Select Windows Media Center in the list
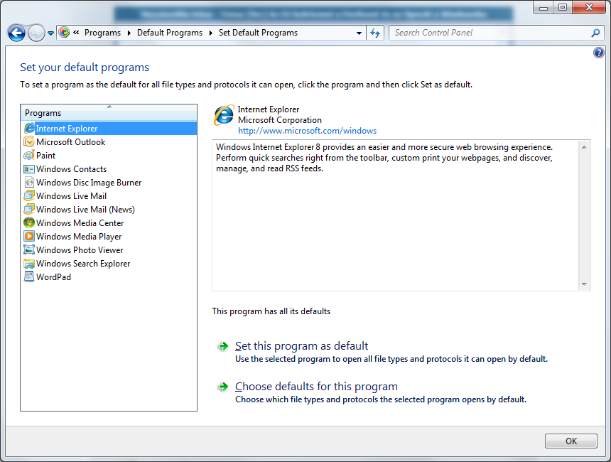Screen dimensions: 611x462 coord(80,223)
